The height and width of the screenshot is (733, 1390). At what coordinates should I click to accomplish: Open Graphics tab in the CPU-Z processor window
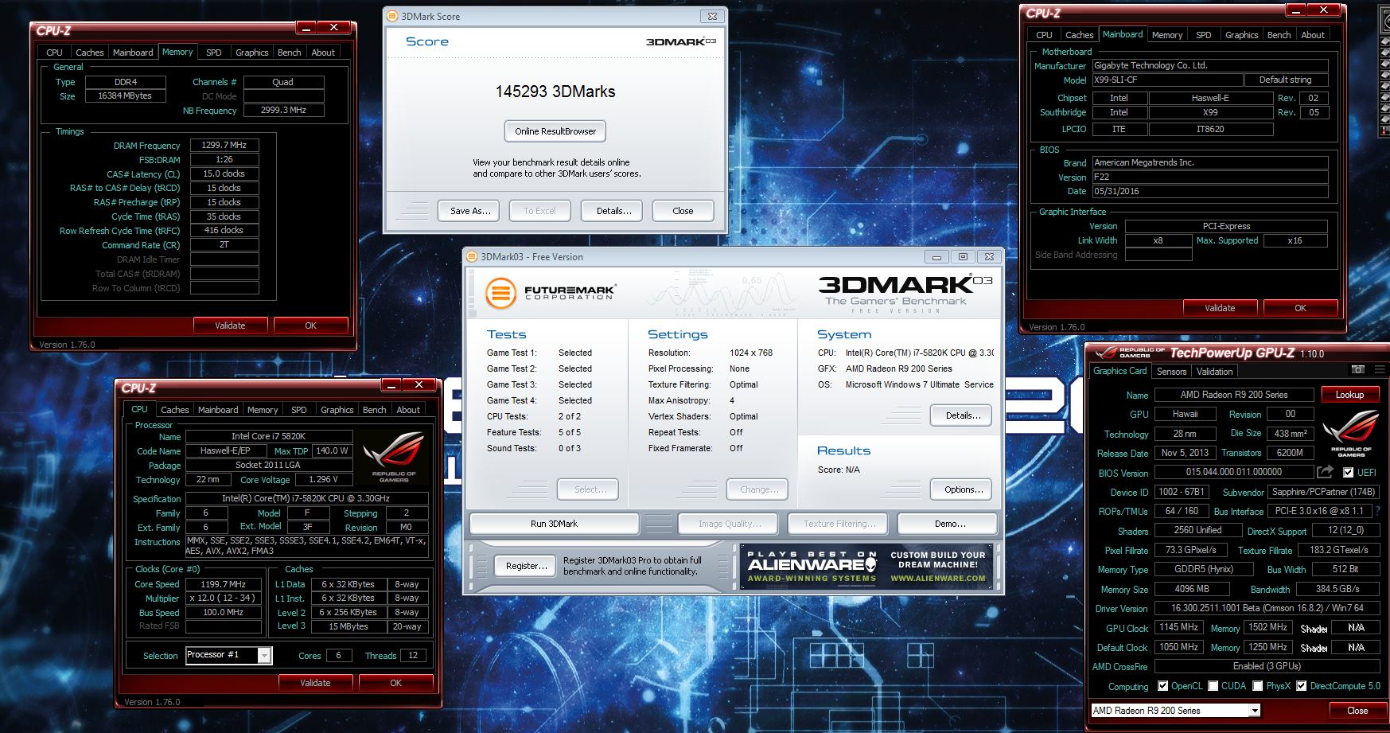(x=337, y=410)
